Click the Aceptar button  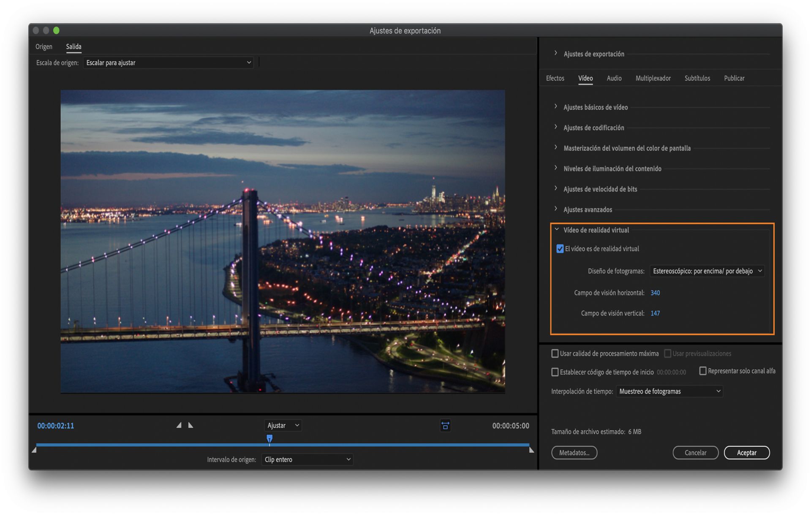pyautogui.click(x=746, y=453)
